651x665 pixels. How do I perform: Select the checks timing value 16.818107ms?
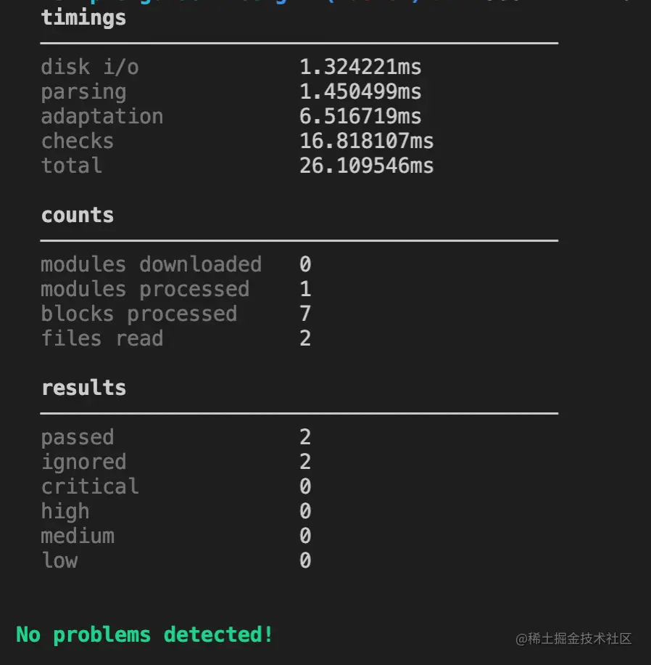(x=366, y=141)
